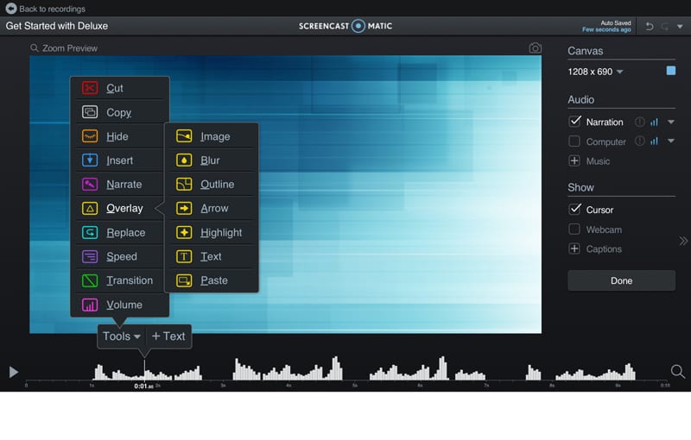Click the Zoom Preview label
This screenshot has width=691, height=440.
(x=70, y=48)
